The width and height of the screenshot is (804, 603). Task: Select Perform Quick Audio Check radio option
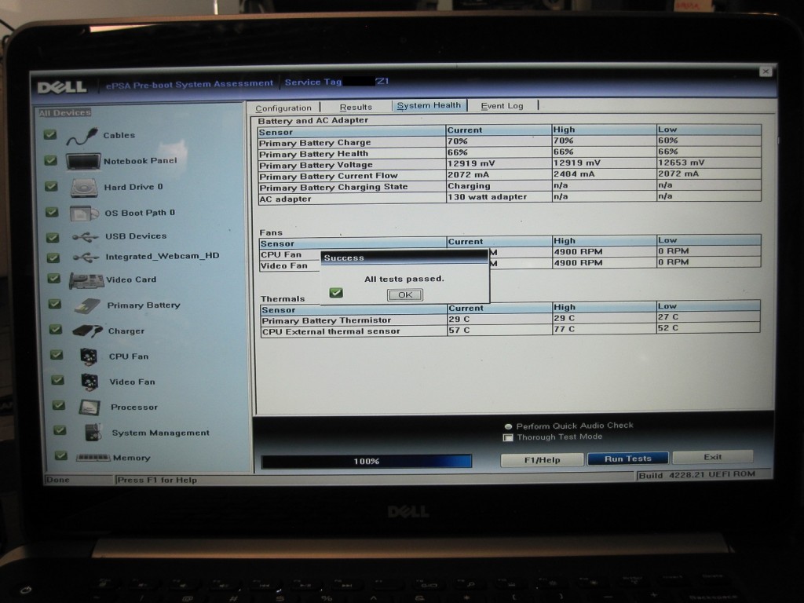pyautogui.click(x=509, y=426)
